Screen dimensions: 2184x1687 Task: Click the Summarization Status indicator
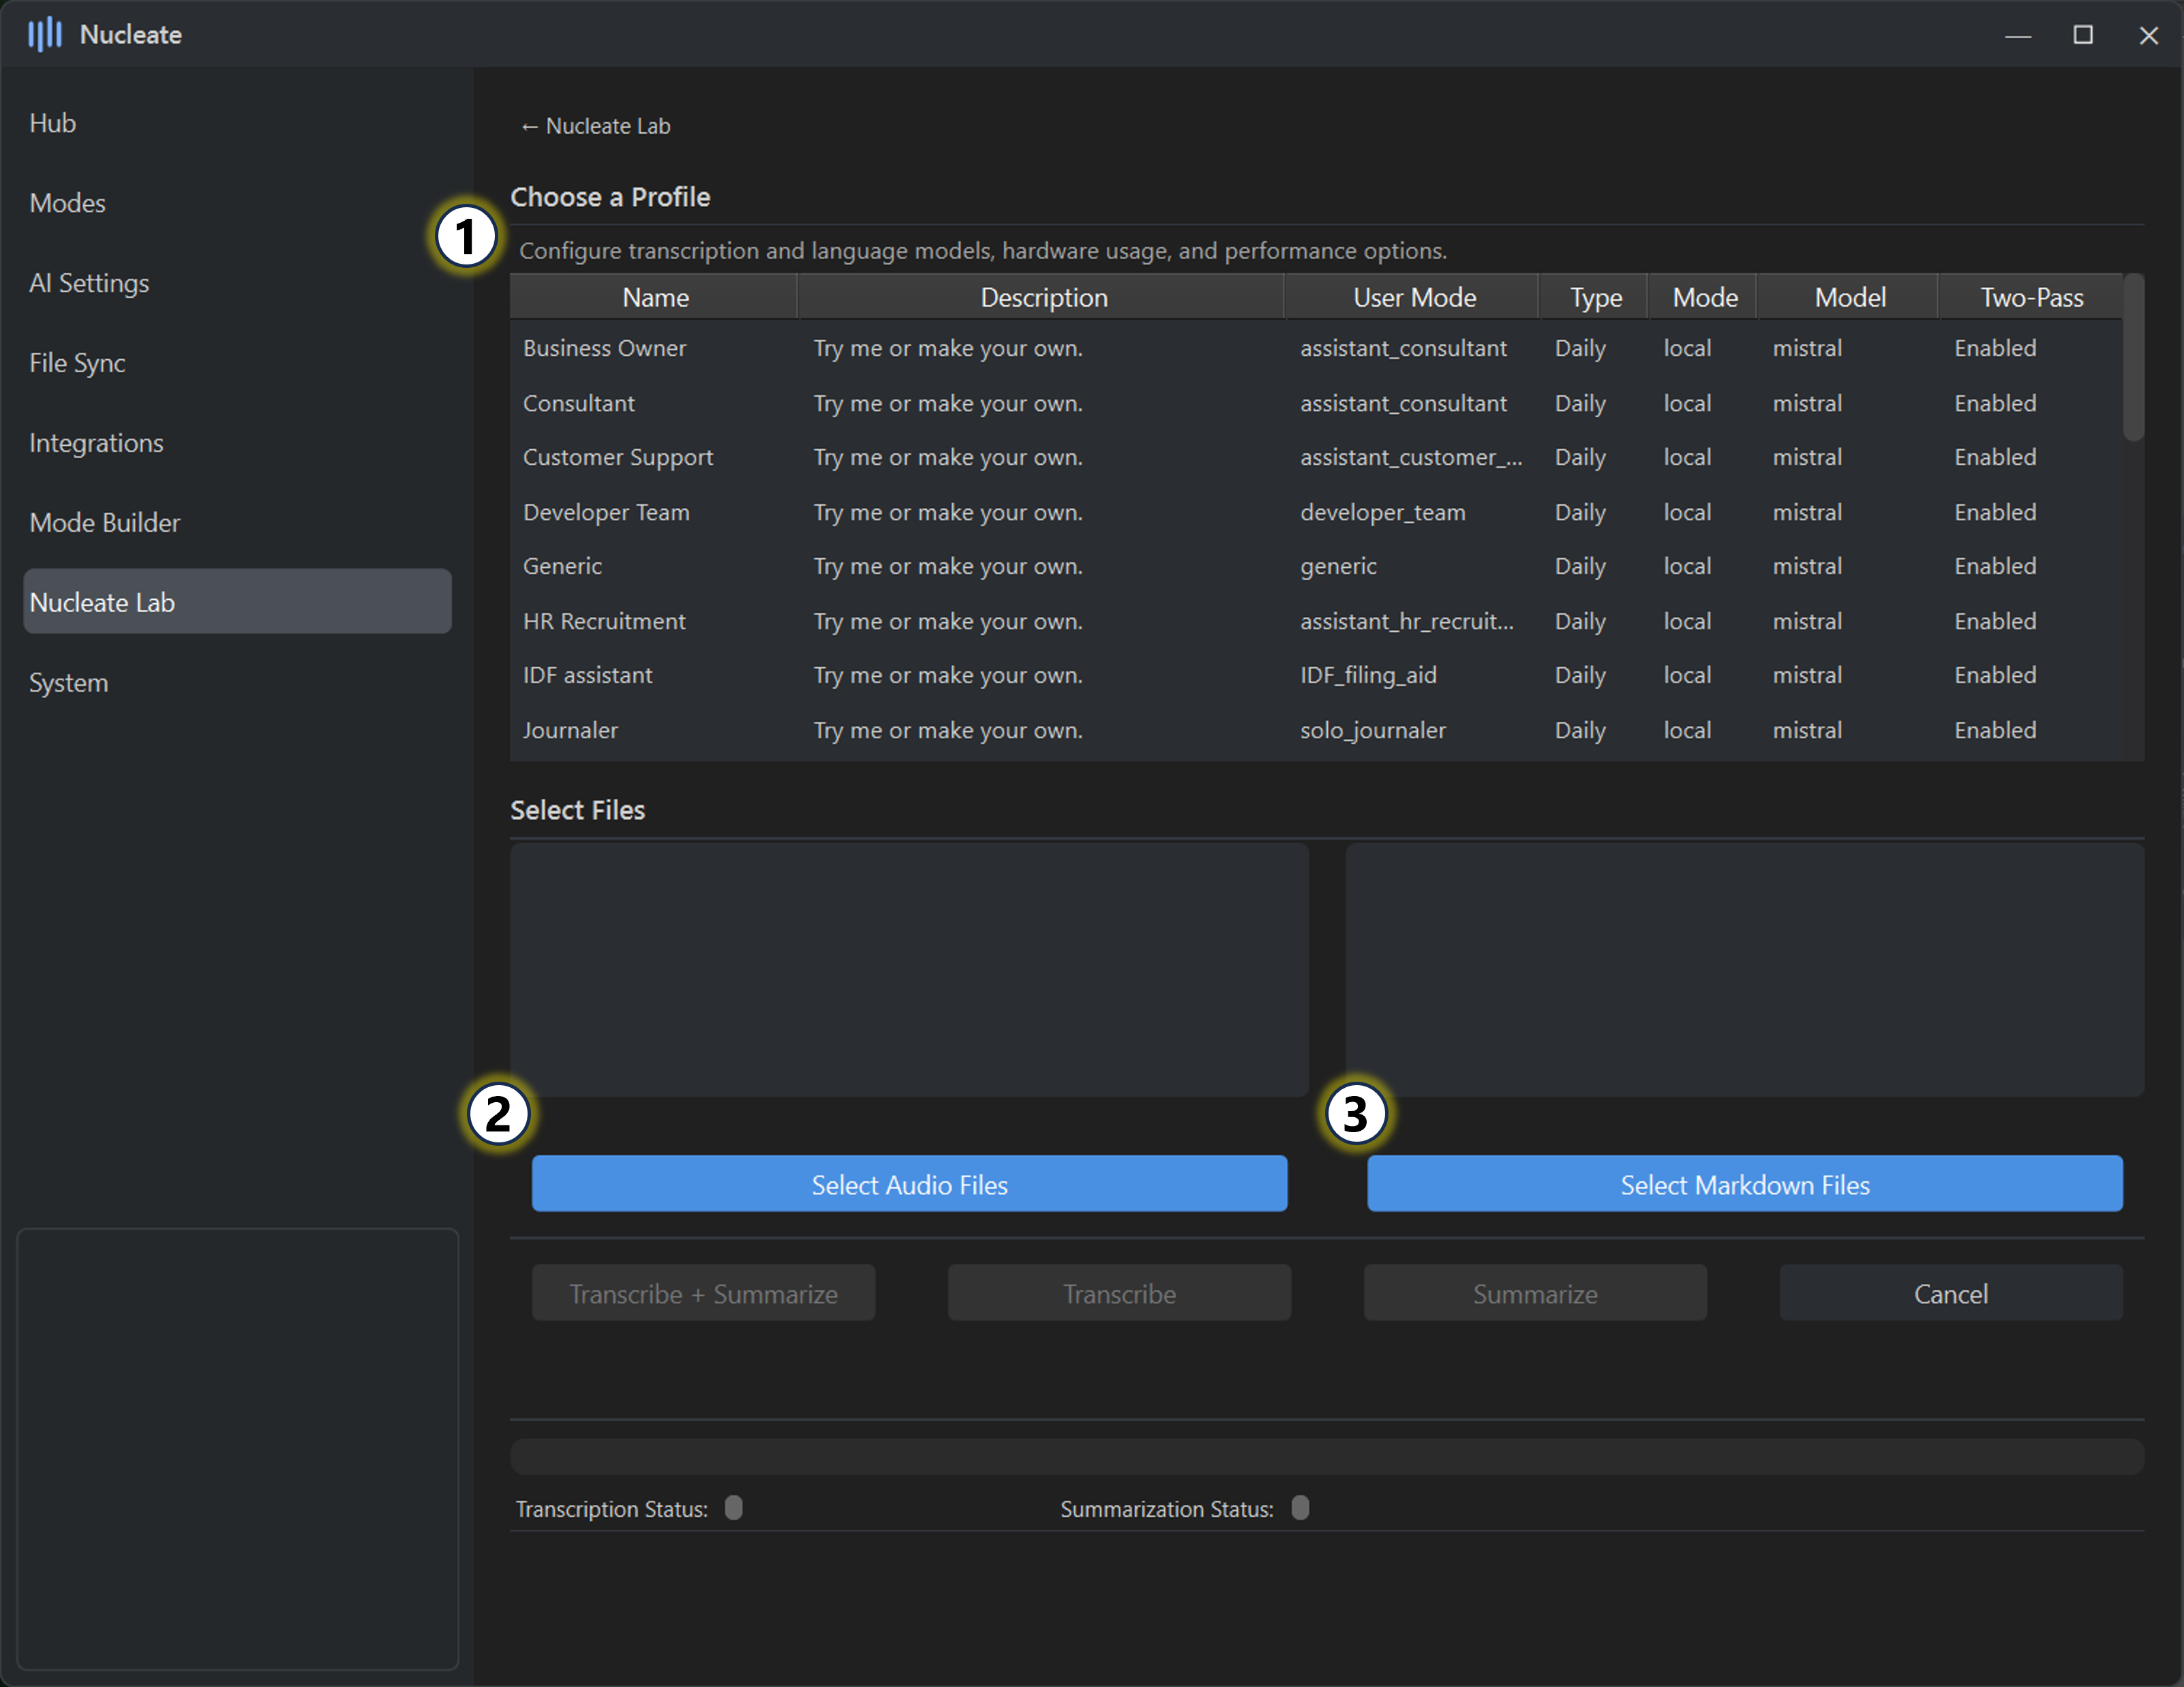point(1299,1507)
